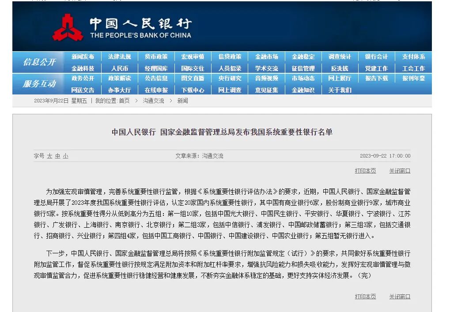Open the 反洗钱 section
Image resolution: width=450 pixels, height=312 pixels.
point(339,68)
